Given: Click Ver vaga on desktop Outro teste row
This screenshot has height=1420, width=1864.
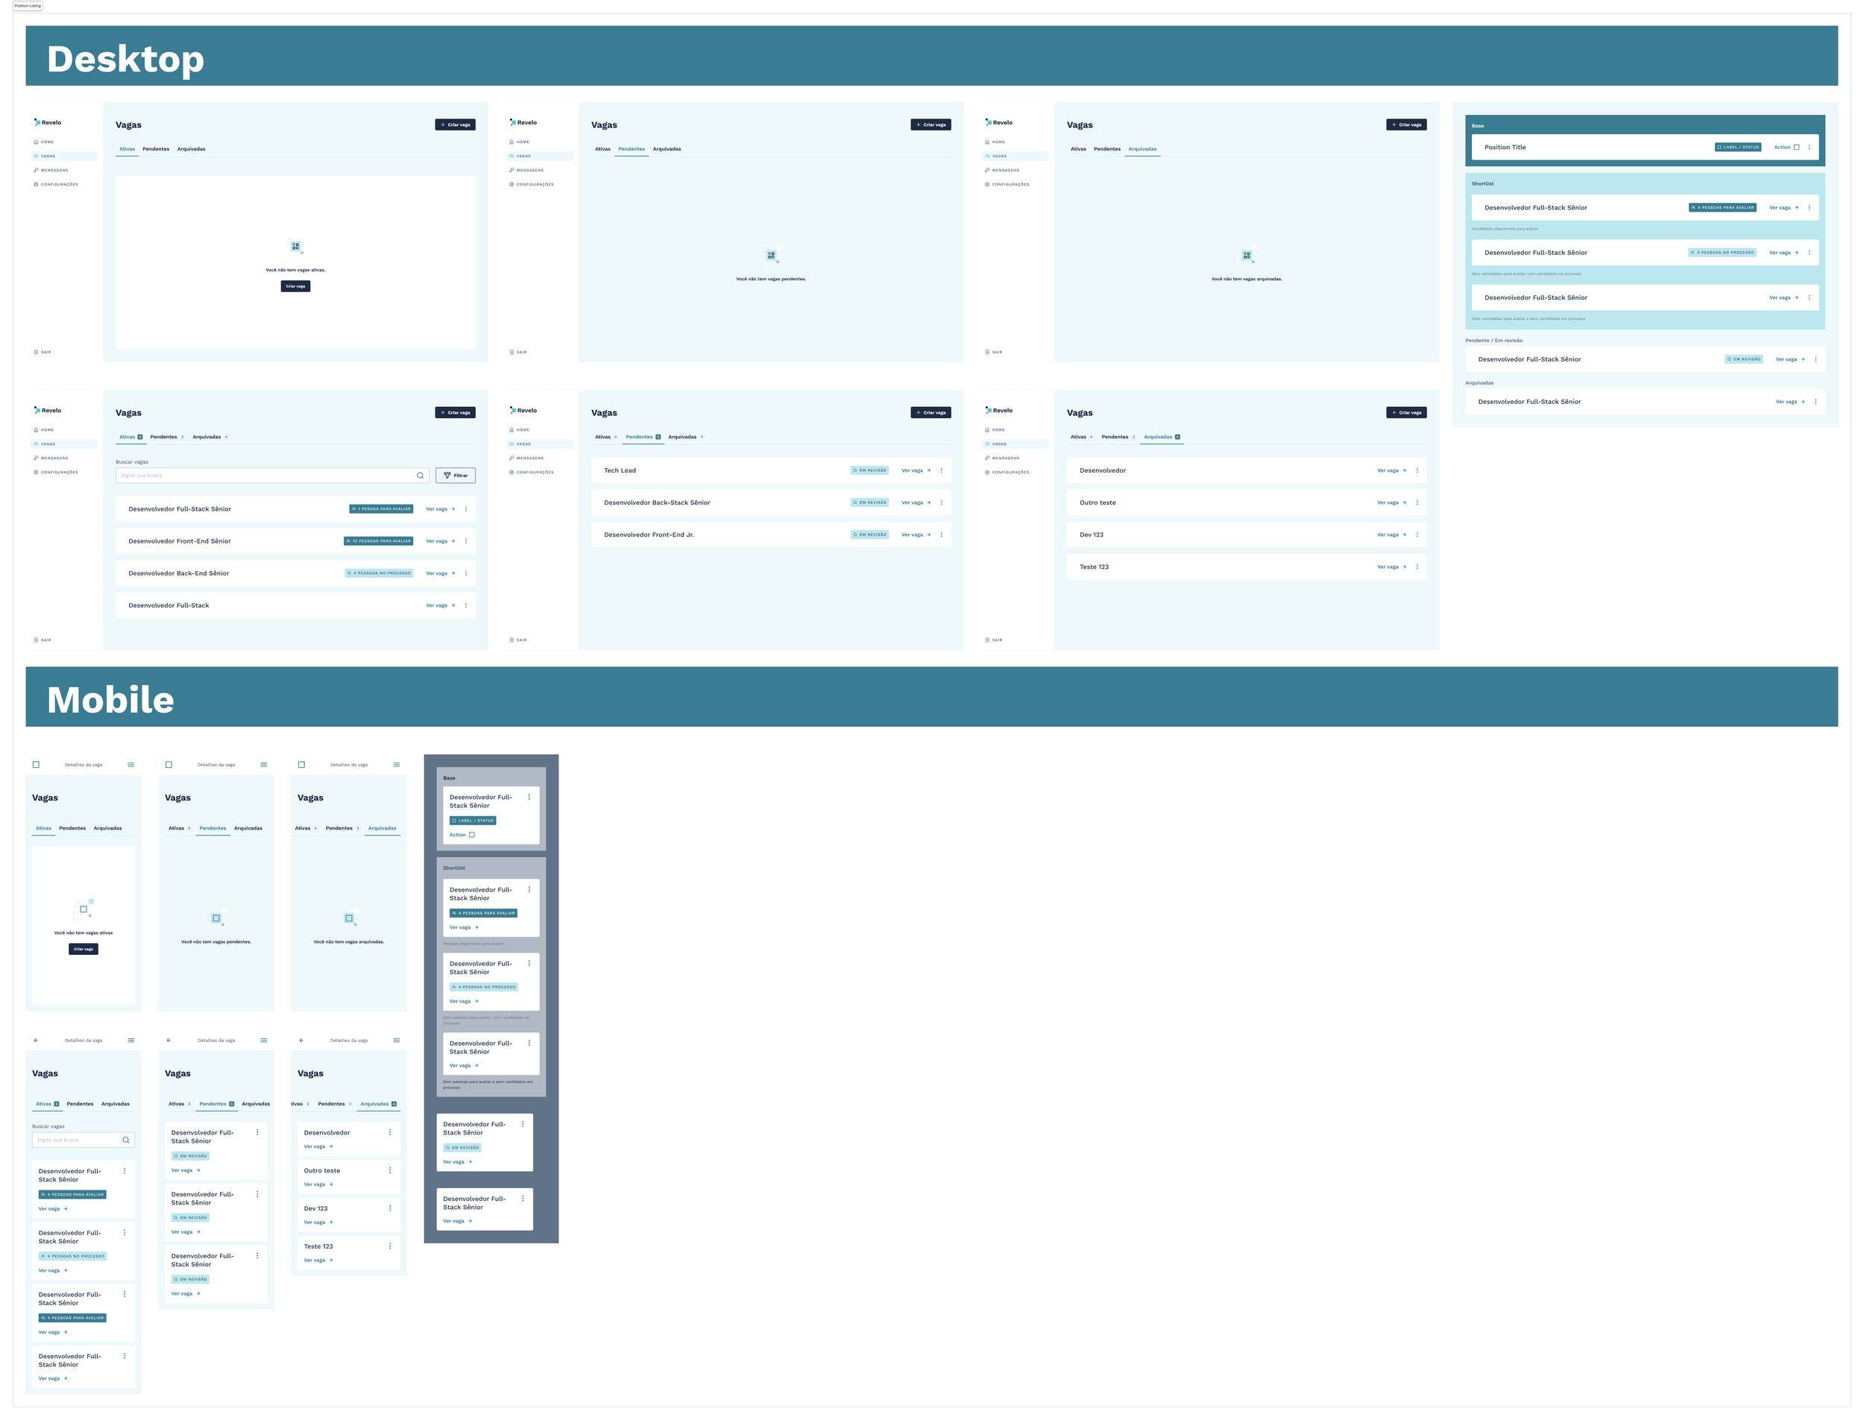Looking at the screenshot, I should pos(1391,502).
